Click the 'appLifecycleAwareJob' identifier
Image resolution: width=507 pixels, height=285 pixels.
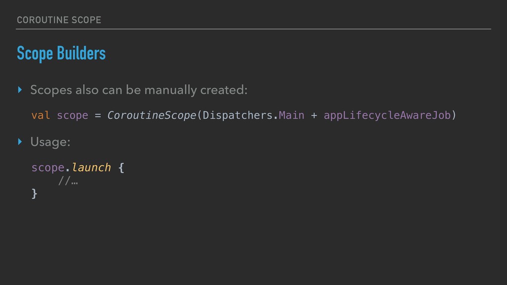pos(387,116)
